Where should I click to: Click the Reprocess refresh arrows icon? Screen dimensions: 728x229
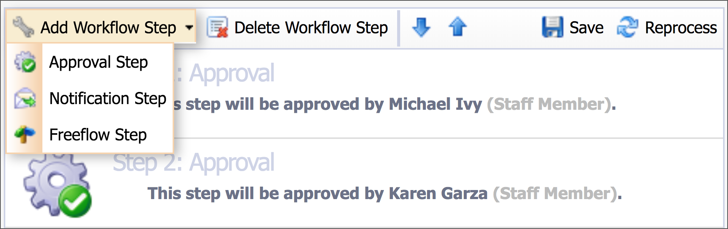(x=627, y=27)
